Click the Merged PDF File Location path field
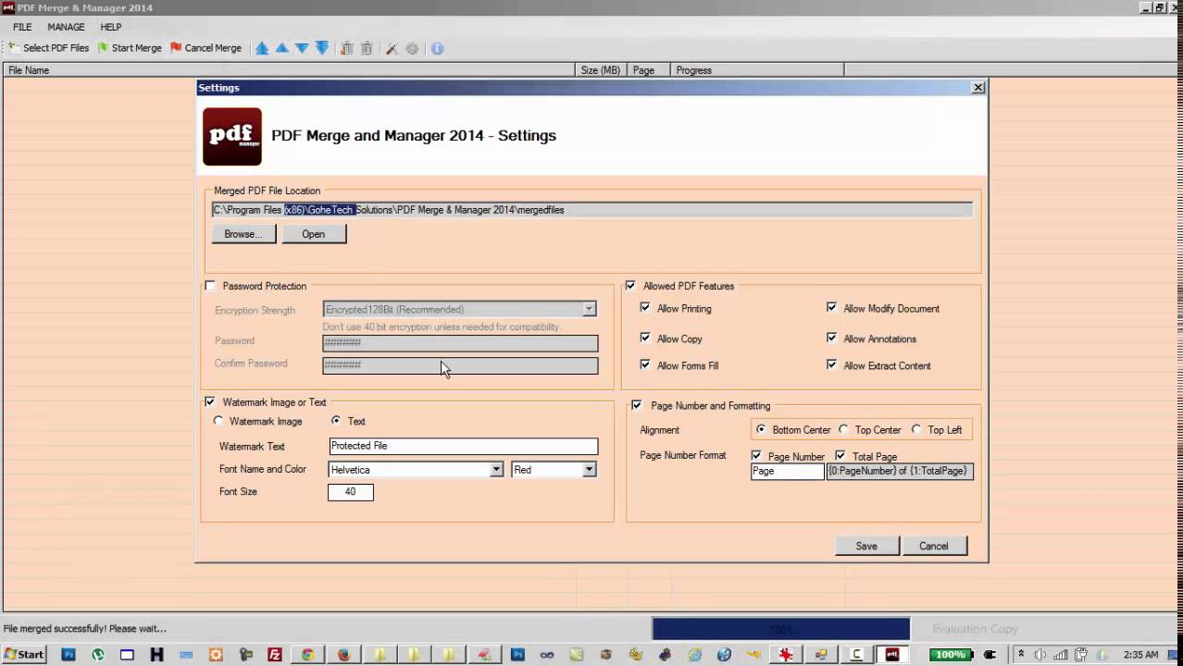Image resolution: width=1183 pixels, height=666 pixels. 592,210
